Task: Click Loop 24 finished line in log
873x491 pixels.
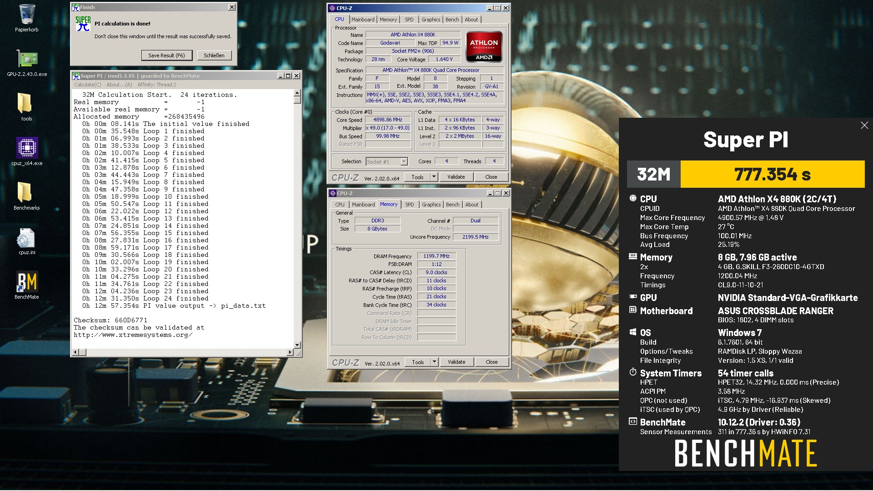Action: (145, 298)
